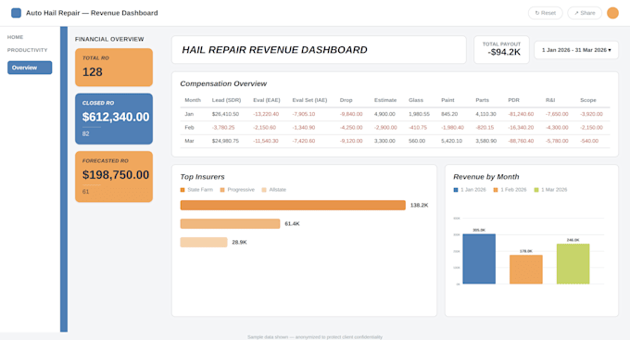Open the orange user avatar
This screenshot has width=630, height=340.
(612, 13)
